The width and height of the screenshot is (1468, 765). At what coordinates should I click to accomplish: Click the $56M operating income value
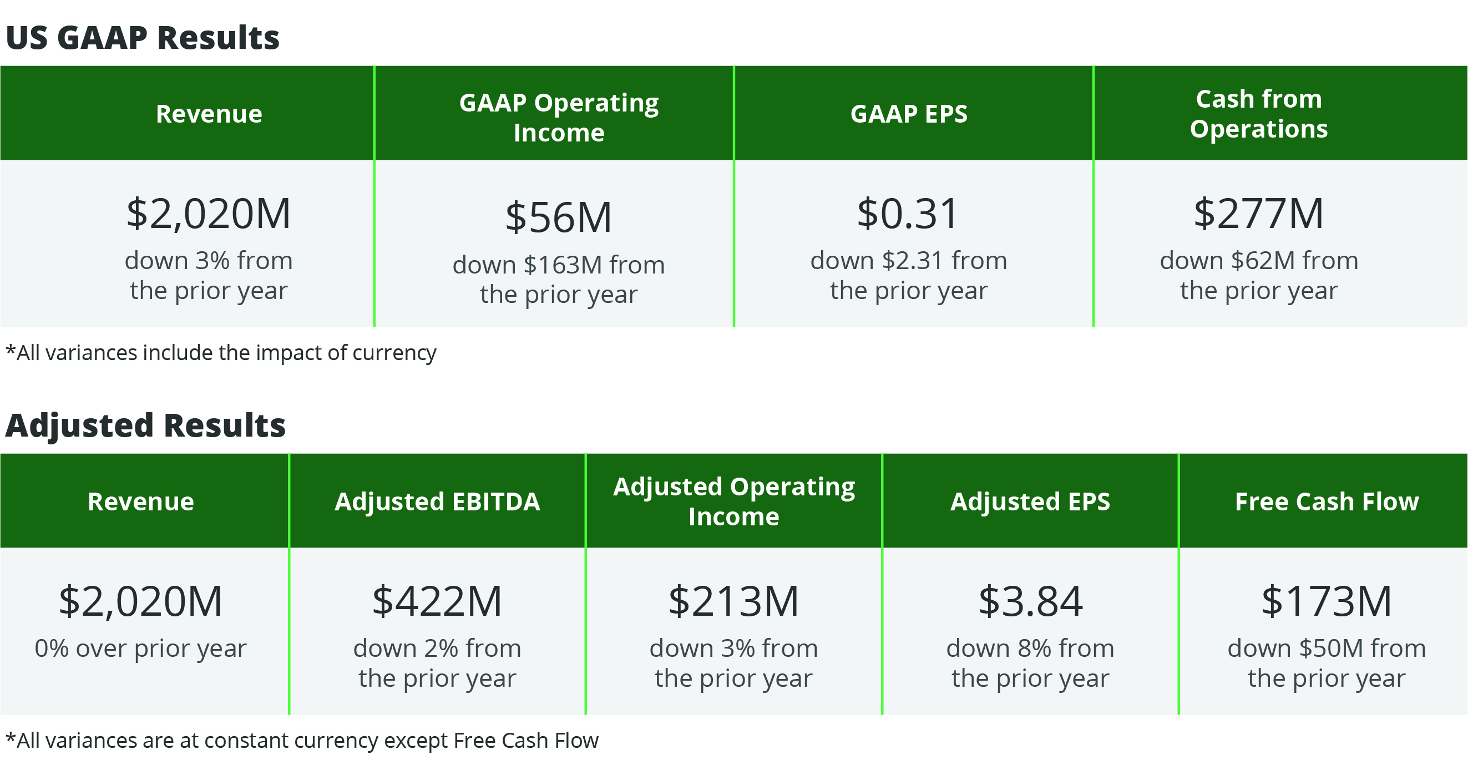[559, 217]
